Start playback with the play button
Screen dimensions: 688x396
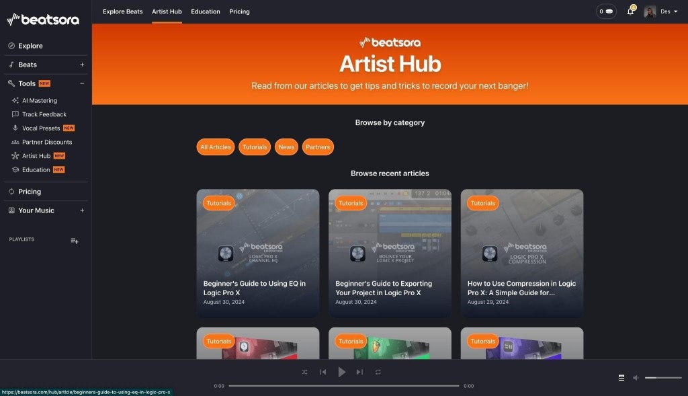click(x=341, y=372)
